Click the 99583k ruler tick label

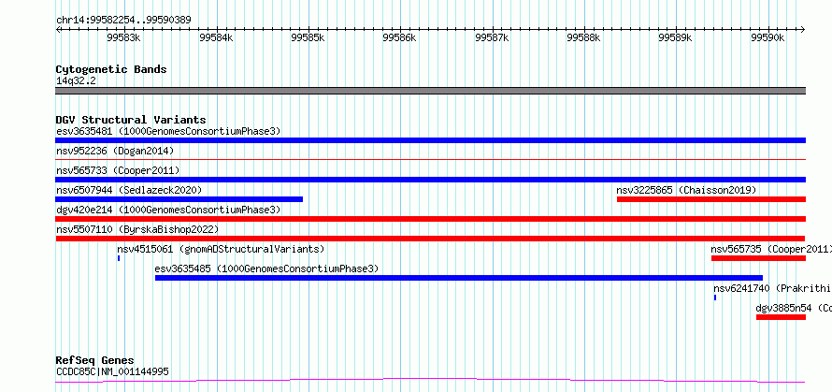pyautogui.click(x=123, y=37)
